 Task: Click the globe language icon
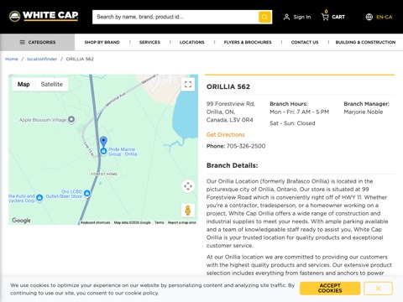[369, 17]
